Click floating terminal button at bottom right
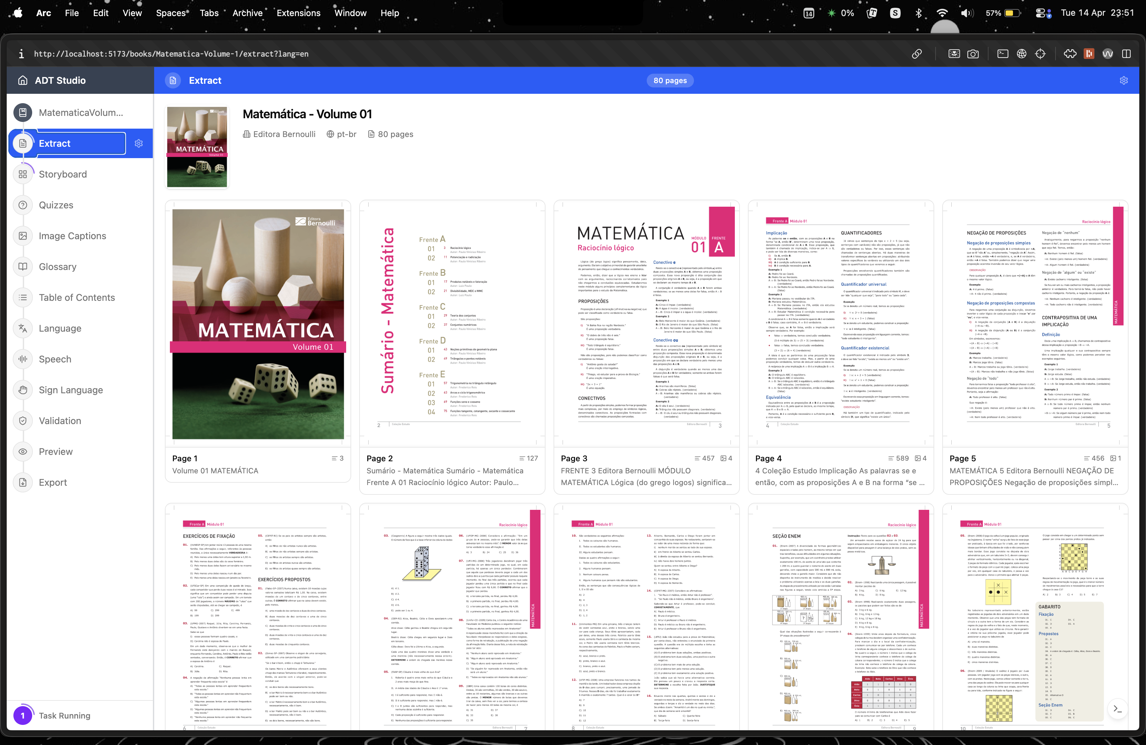Viewport: 1146px width, 745px height. [1117, 708]
